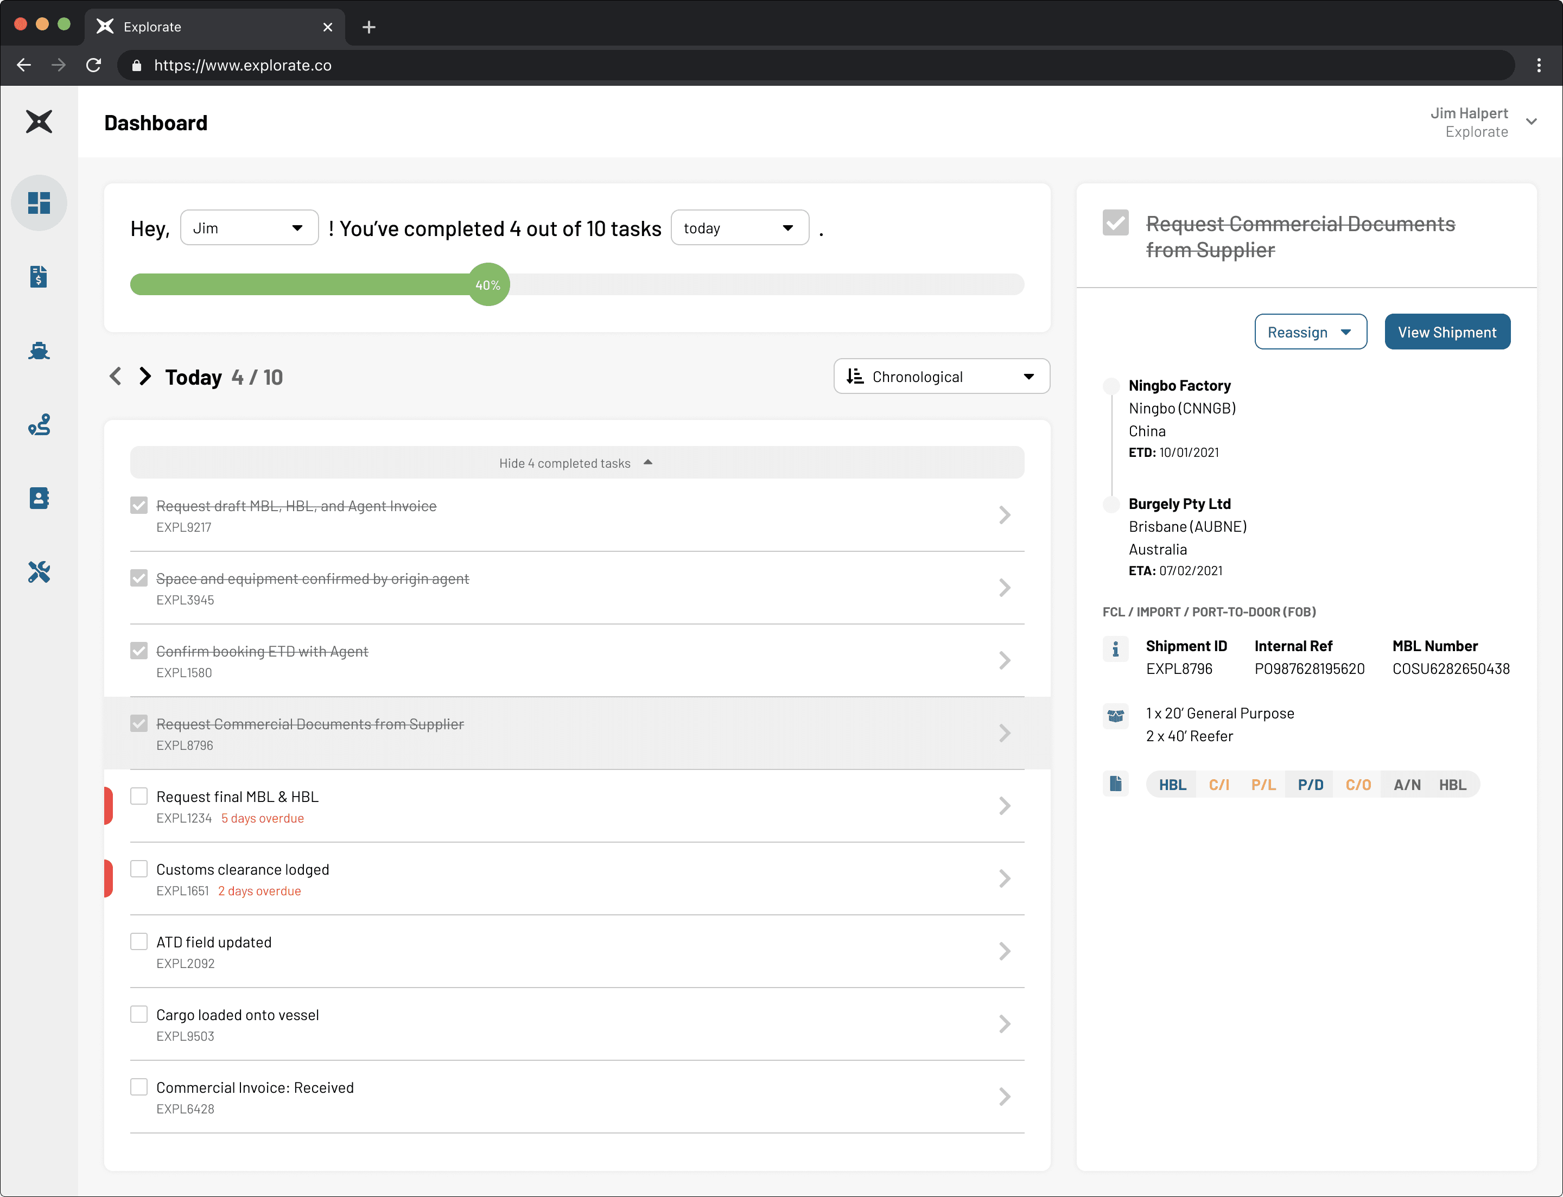Select the C/I document tab
The image size is (1563, 1197).
click(1219, 785)
